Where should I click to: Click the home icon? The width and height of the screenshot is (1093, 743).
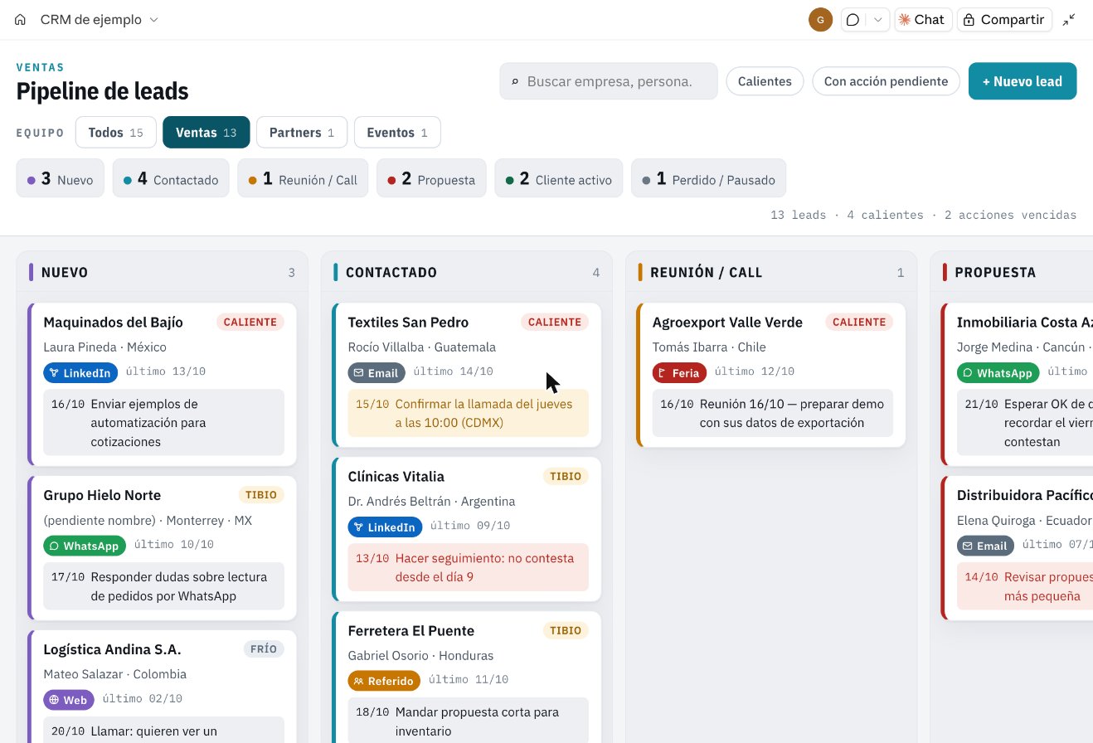pyautogui.click(x=21, y=20)
